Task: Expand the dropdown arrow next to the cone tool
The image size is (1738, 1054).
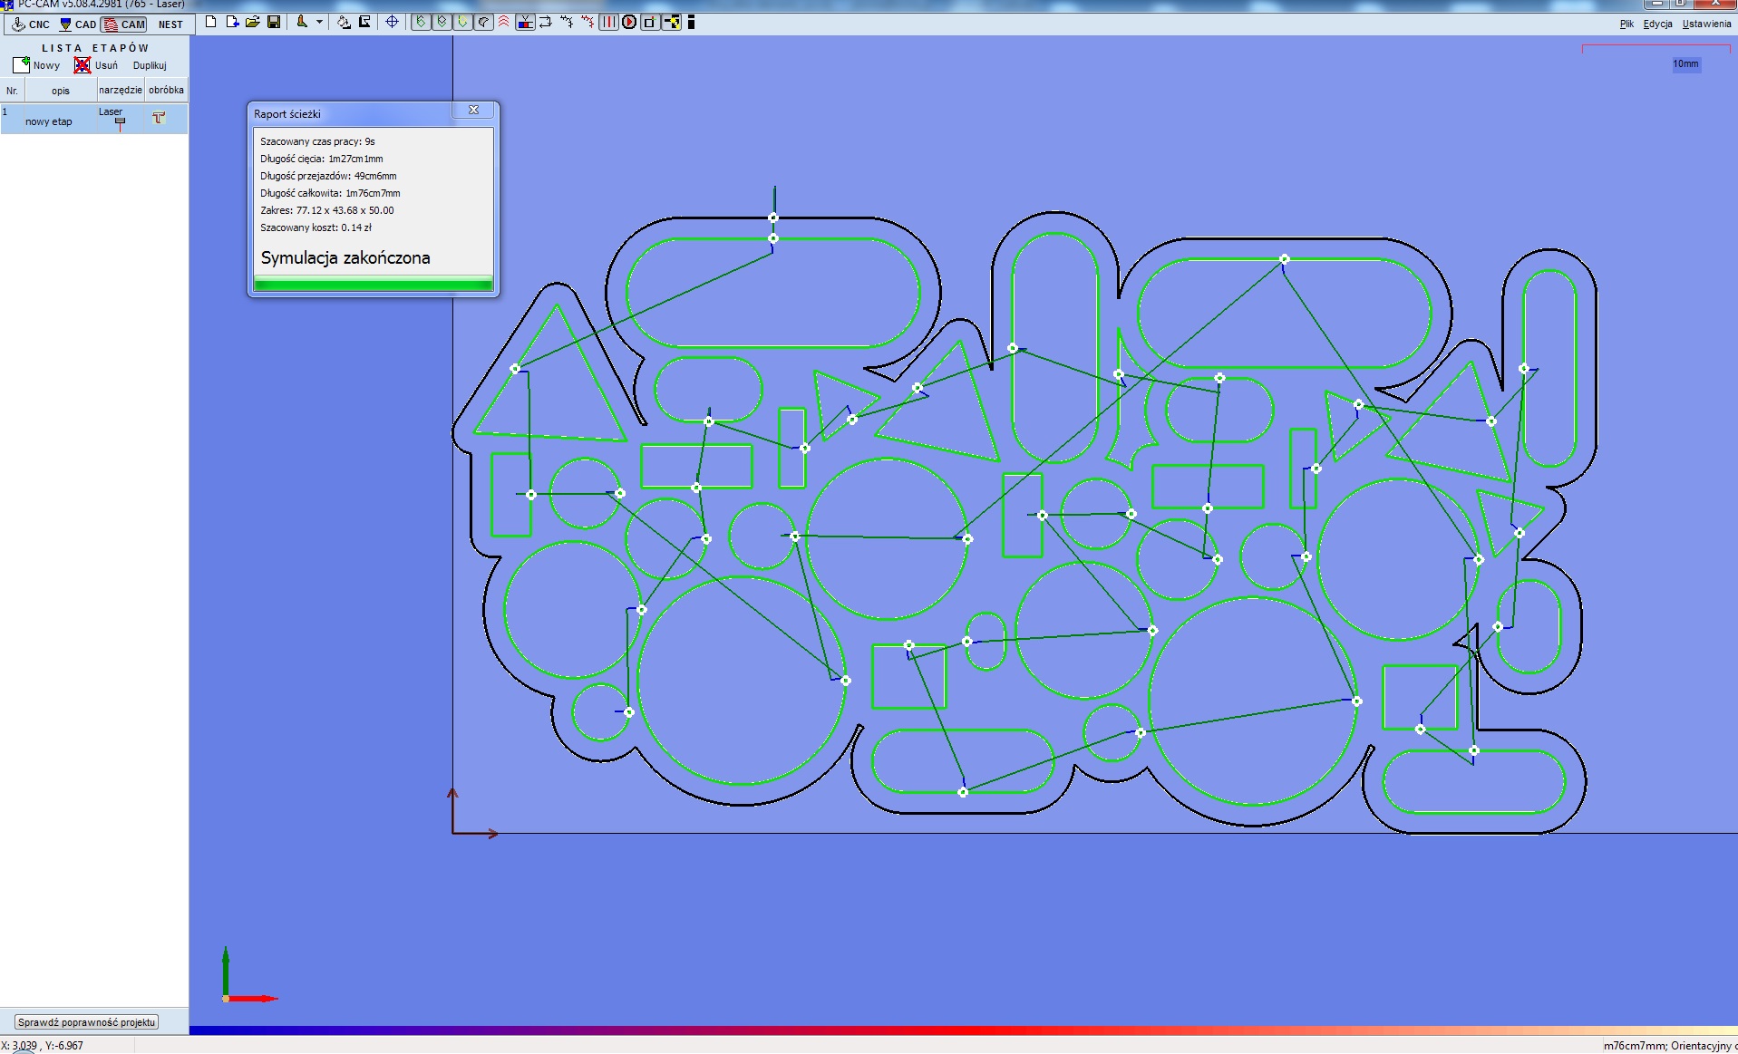Action: click(x=319, y=22)
